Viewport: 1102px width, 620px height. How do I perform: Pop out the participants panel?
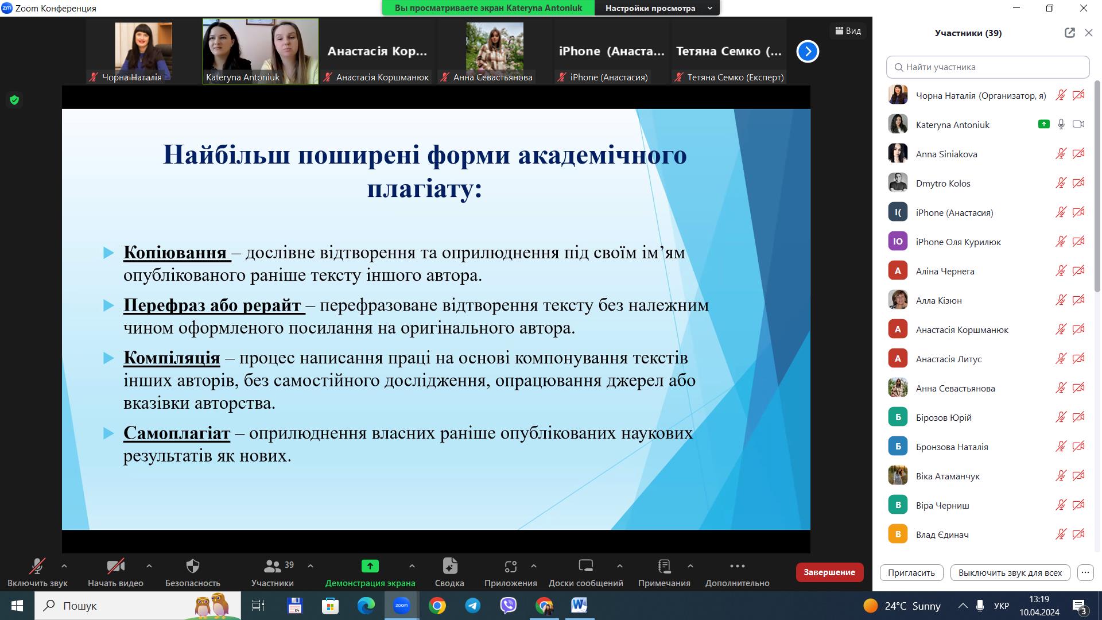coord(1069,33)
